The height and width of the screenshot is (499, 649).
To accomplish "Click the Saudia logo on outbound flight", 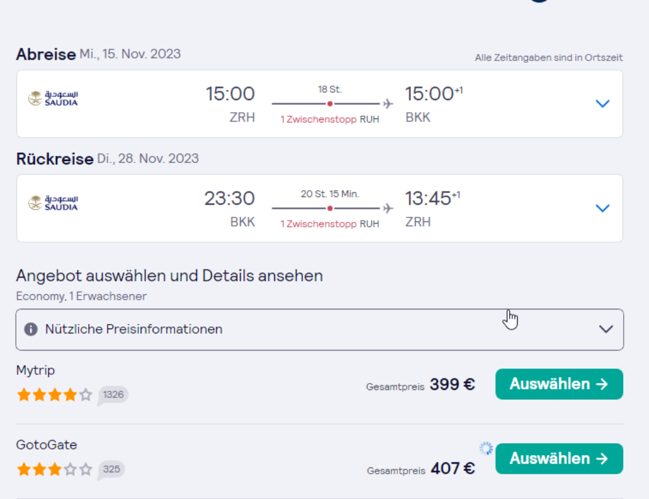I will click(53, 98).
